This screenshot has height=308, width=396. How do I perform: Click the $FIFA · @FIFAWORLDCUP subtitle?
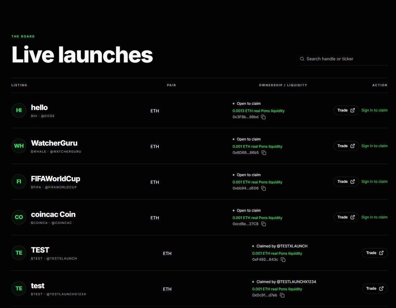pyautogui.click(x=54, y=187)
